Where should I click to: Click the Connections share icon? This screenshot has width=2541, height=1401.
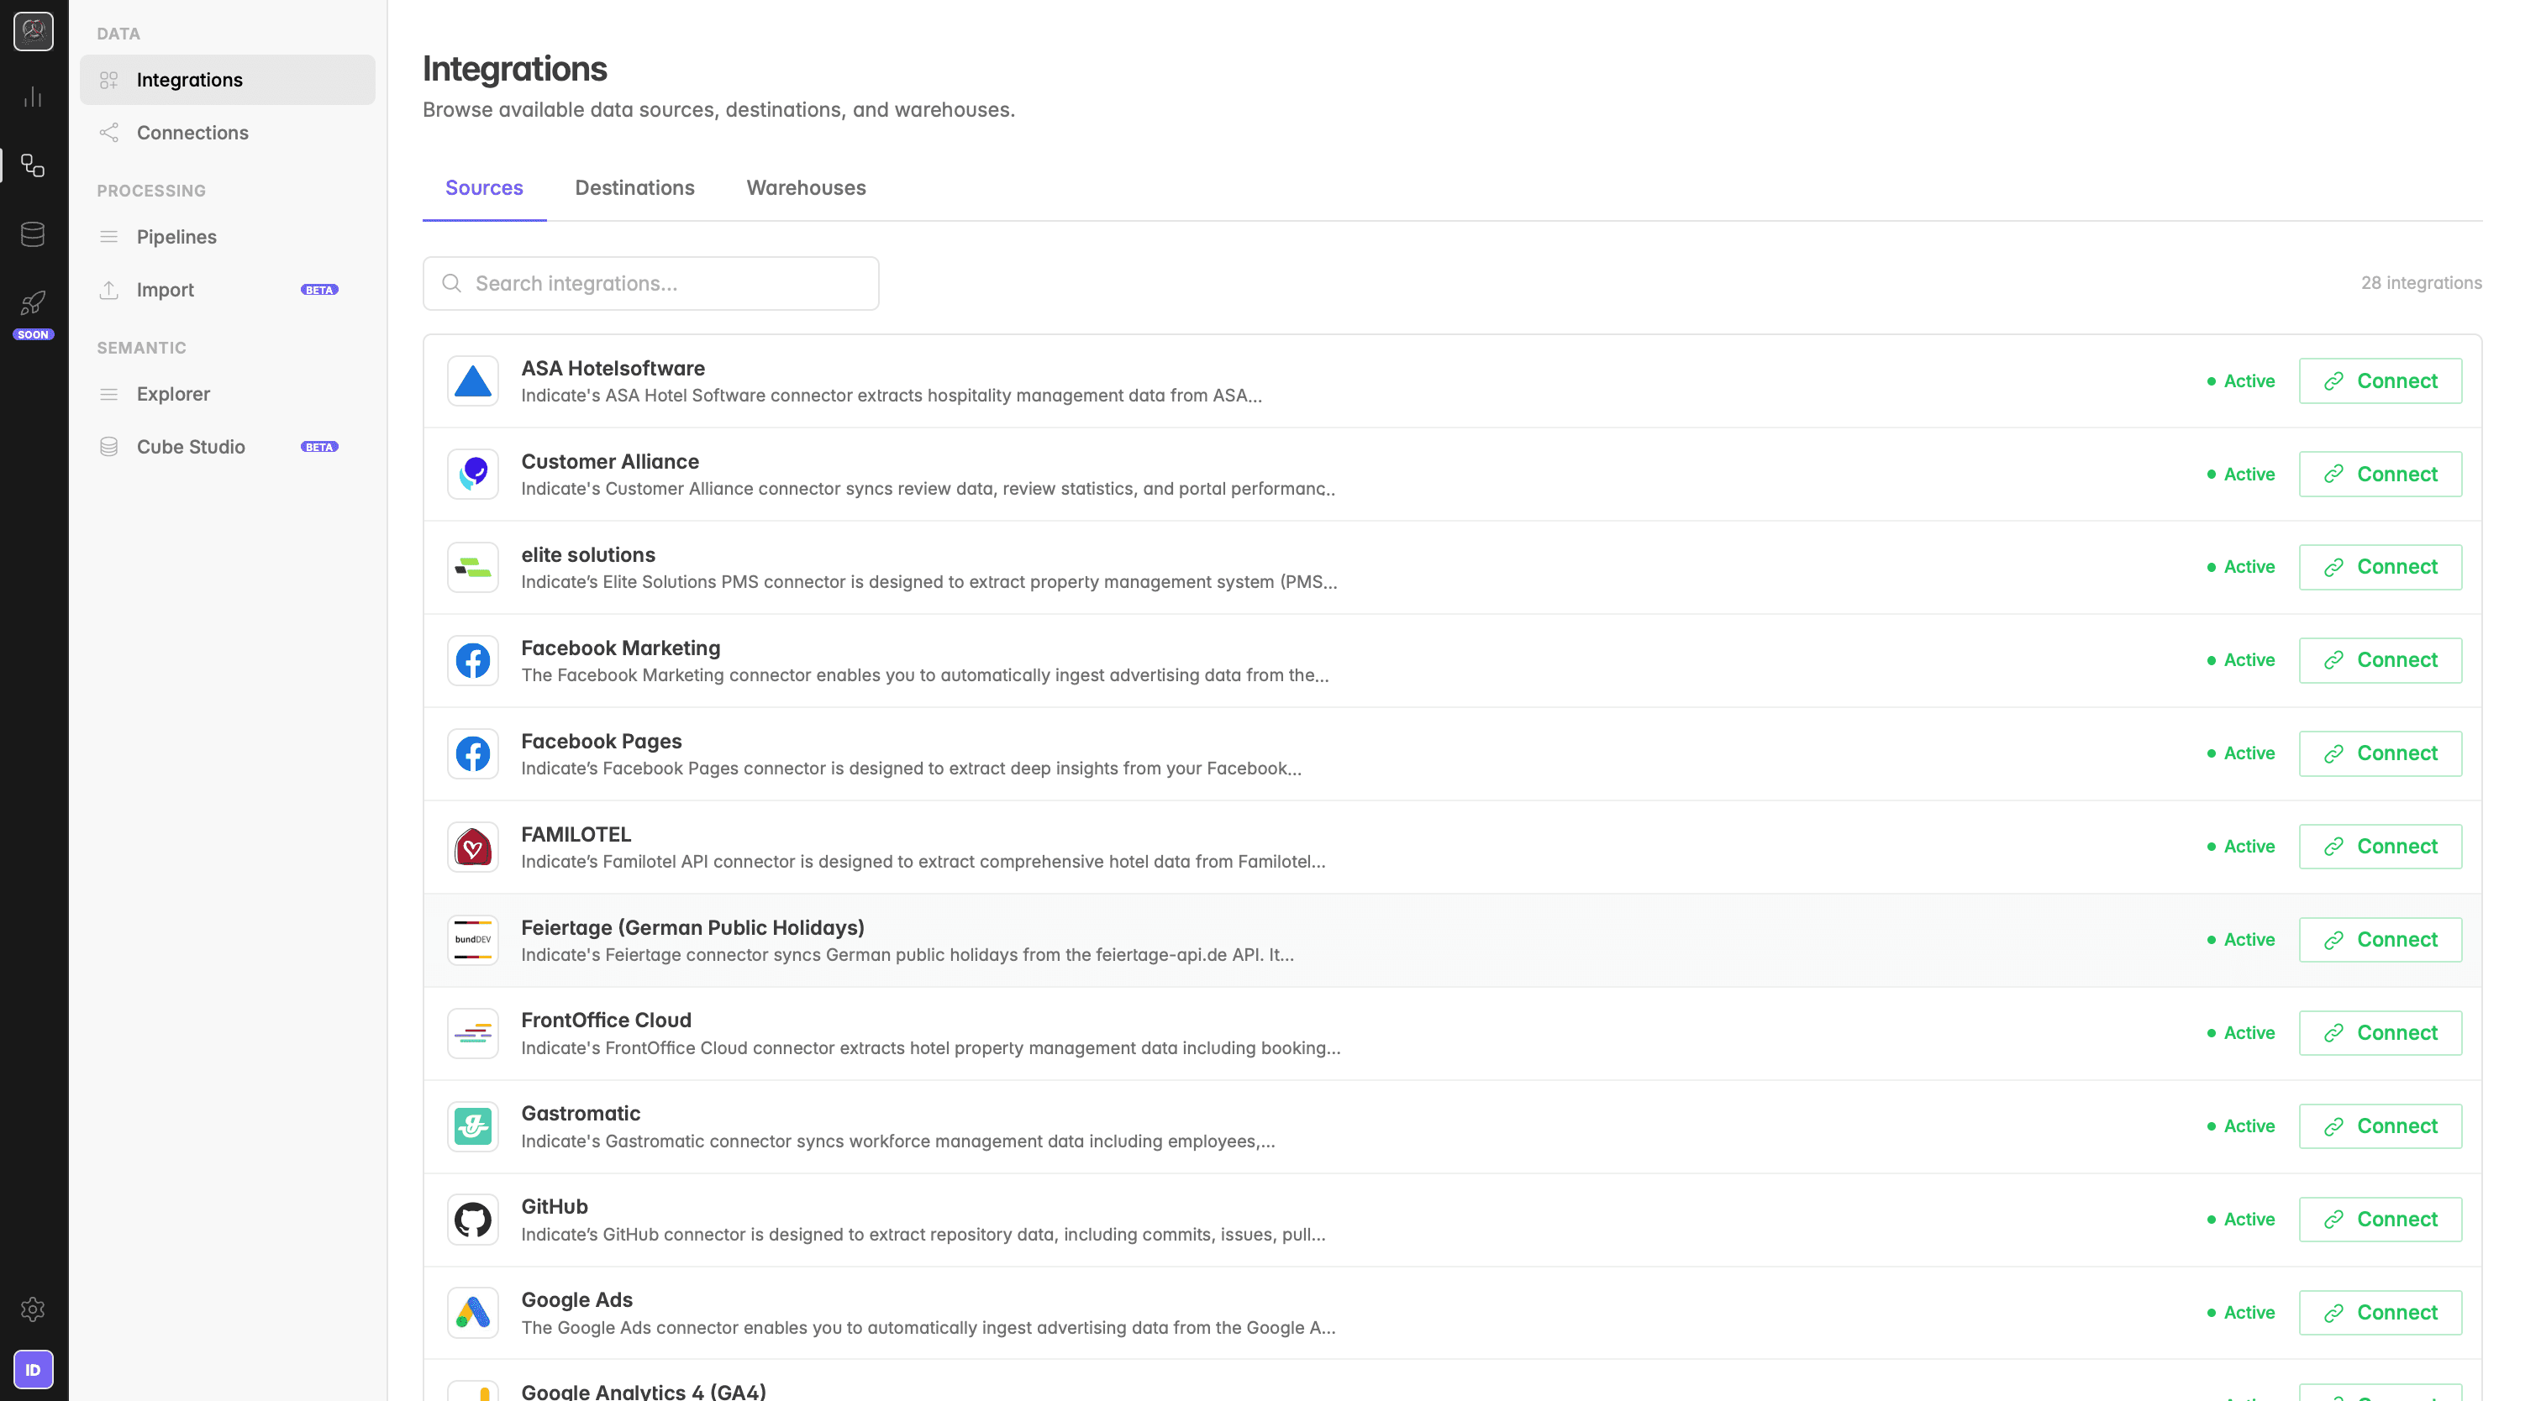tap(108, 132)
